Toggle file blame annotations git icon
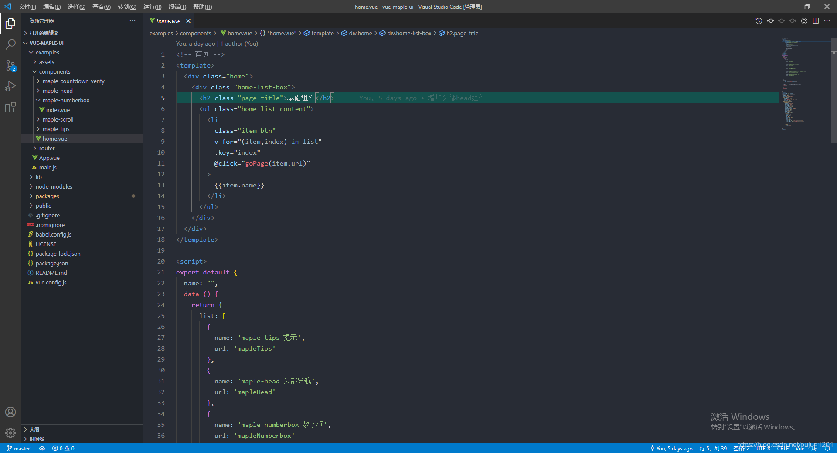 (804, 21)
